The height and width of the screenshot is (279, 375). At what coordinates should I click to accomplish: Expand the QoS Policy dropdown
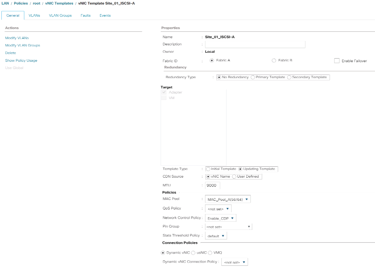pos(218,209)
